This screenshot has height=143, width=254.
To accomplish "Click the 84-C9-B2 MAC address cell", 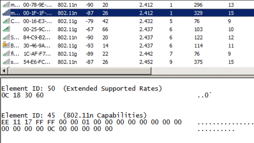I will (x=37, y=37).
